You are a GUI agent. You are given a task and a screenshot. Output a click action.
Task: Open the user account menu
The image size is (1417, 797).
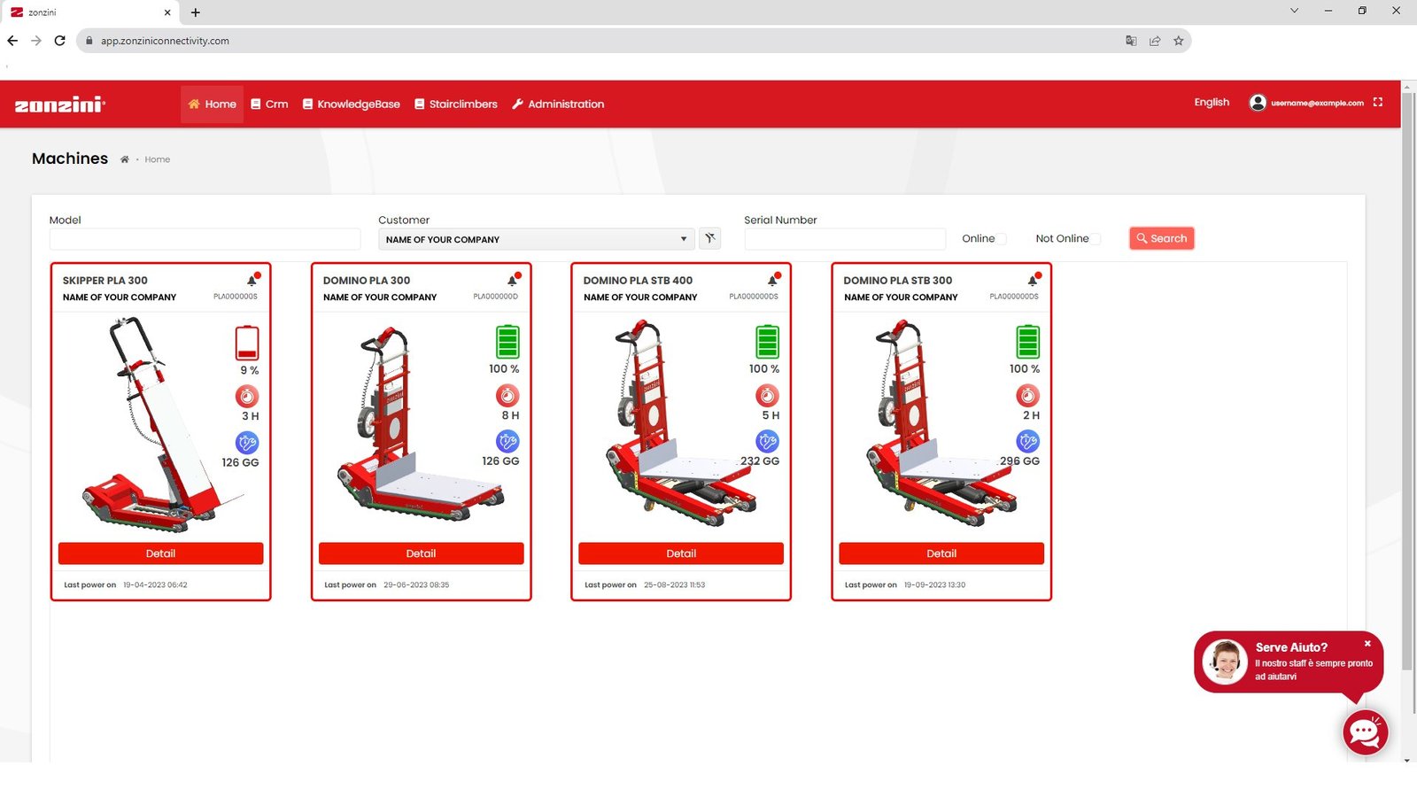tap(1306, 103)
